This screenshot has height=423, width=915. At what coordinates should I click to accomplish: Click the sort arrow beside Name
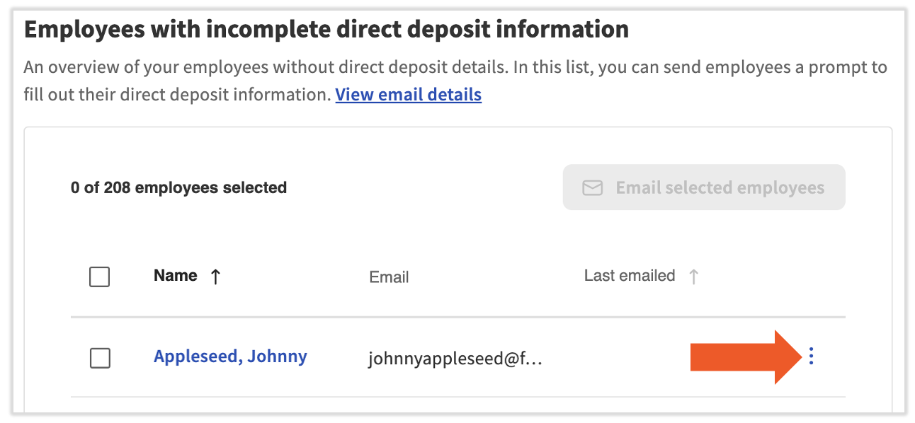point(216,277)
